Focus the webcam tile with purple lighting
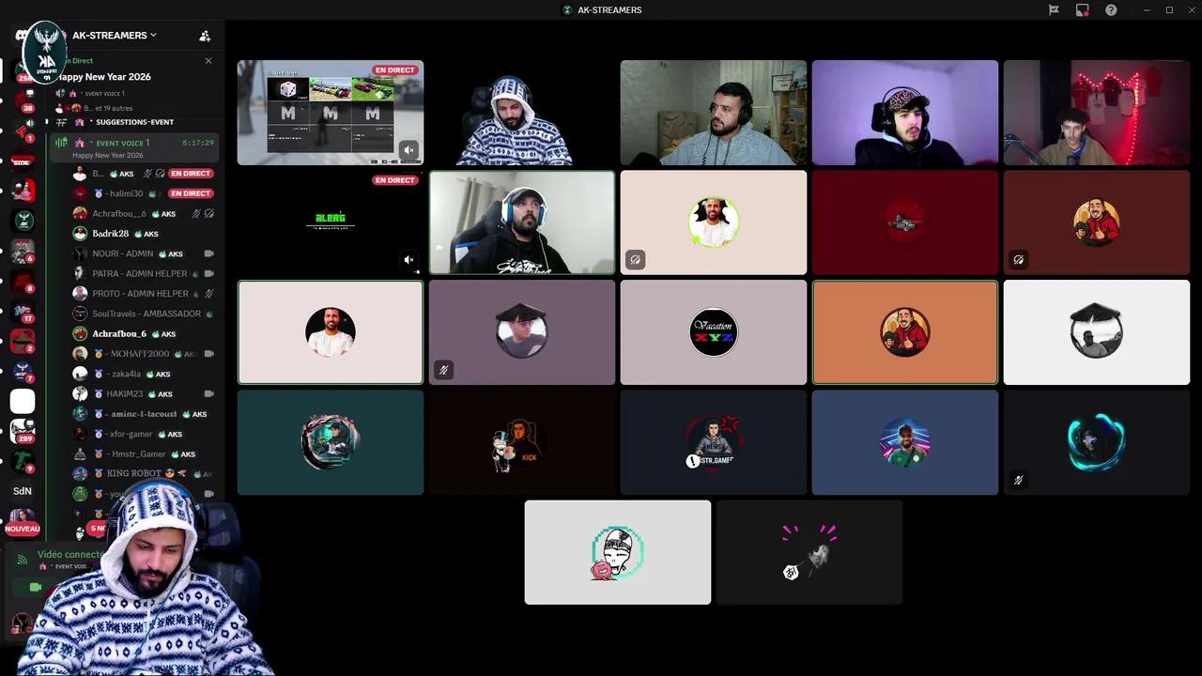This screenshot has height=676, width=1202. [x=905, y=113]
